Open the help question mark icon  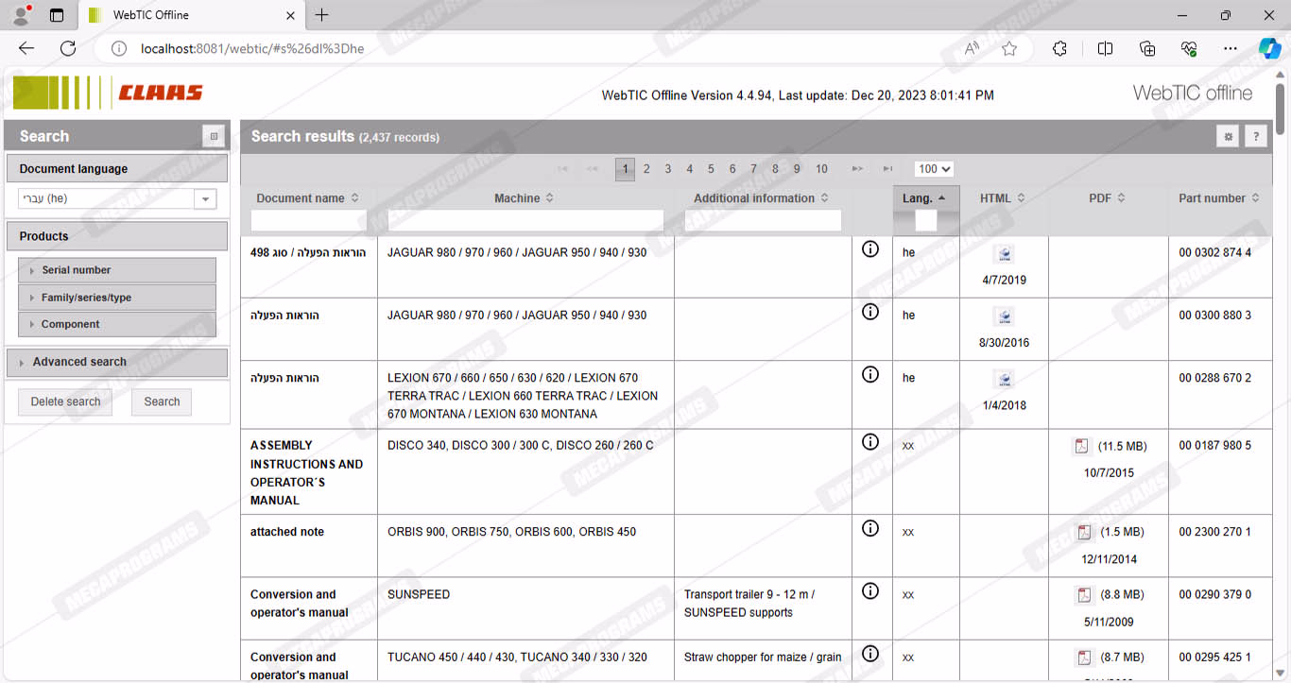[x=1255, y=137]
